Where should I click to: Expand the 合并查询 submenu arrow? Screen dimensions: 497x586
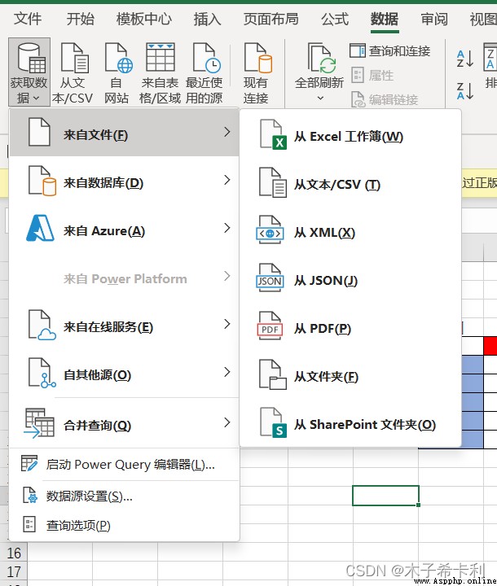coord(227,422)
